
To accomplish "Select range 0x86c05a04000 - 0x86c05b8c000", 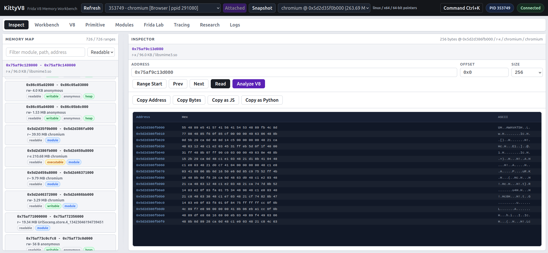I will pos(60,113).
